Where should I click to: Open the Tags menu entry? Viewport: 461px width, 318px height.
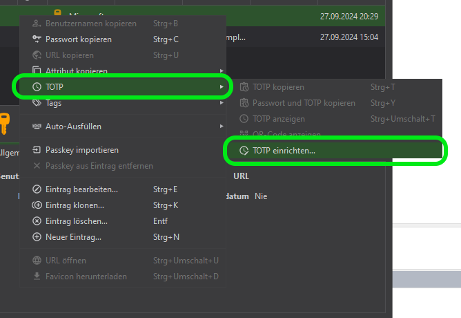pyautogui.click(x=53, y=103)
